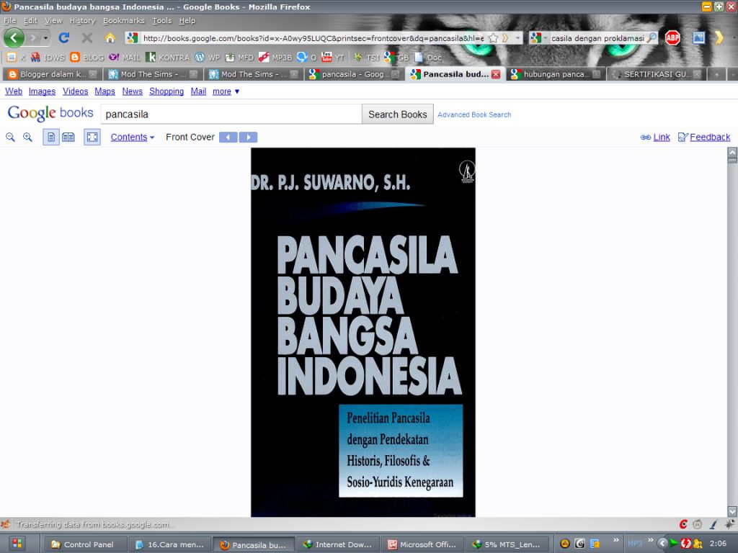Toggle fullscreen reading mode

click(92, 137)
